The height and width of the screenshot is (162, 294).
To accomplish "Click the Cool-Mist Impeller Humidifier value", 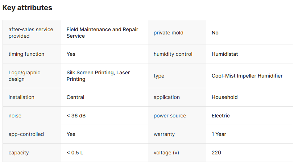I will click(247, 76).
